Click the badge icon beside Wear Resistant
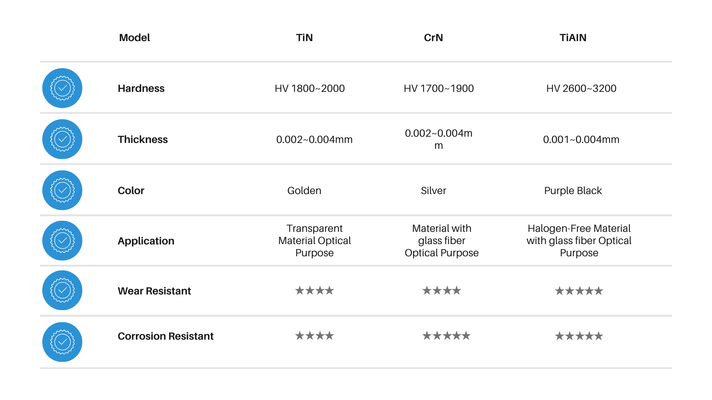Viewport: 712px width, 400px height. [62, 290]
